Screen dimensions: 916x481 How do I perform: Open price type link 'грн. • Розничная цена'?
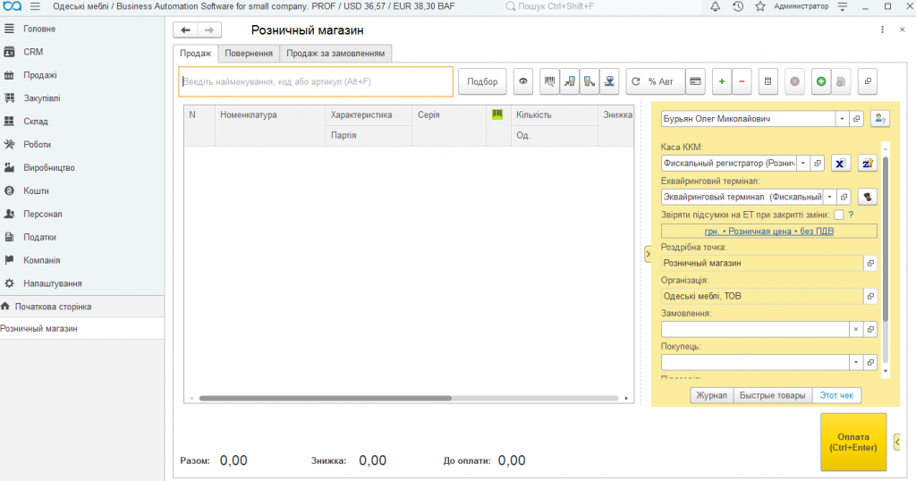click(x=768, y=232)
